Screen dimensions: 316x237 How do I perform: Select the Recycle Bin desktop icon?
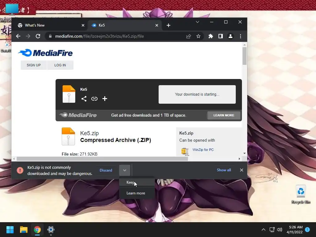click(x=301, y=194)
